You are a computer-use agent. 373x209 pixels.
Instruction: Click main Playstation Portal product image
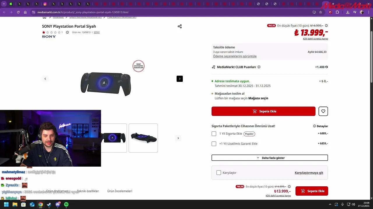106,84
